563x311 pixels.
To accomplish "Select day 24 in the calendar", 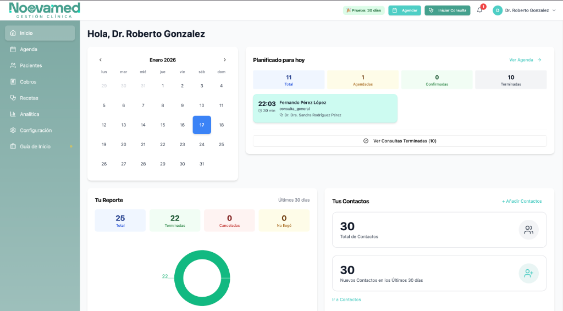I will (202, 145).
